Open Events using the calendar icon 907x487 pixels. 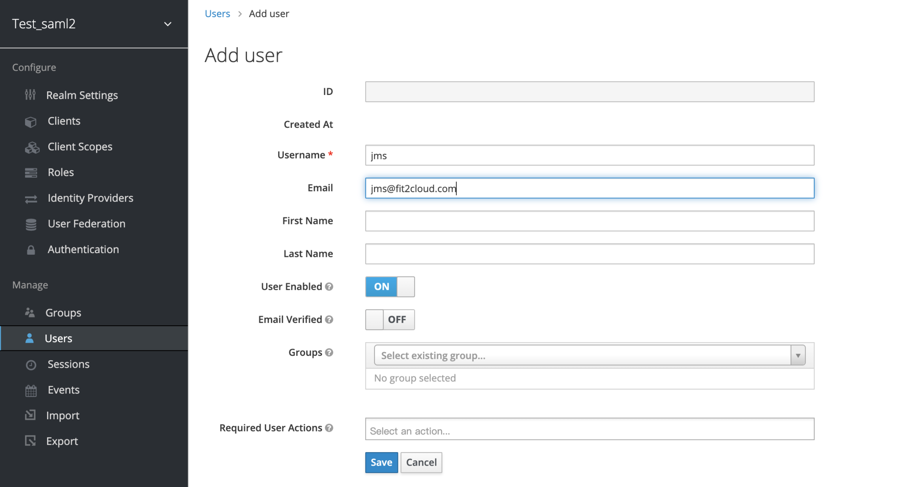[31, 390]
